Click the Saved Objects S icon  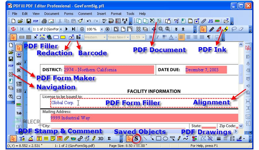point(136,139)
